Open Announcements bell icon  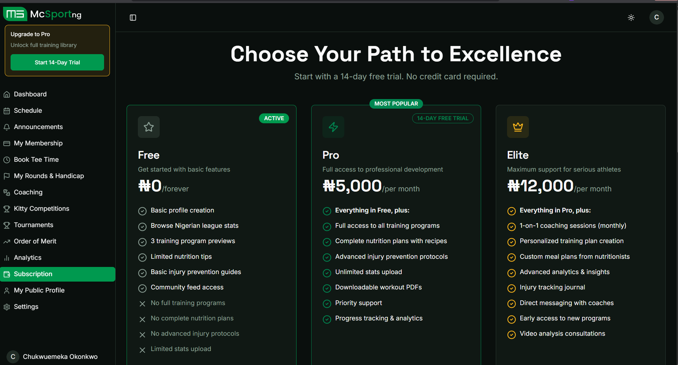pos(7,127)
